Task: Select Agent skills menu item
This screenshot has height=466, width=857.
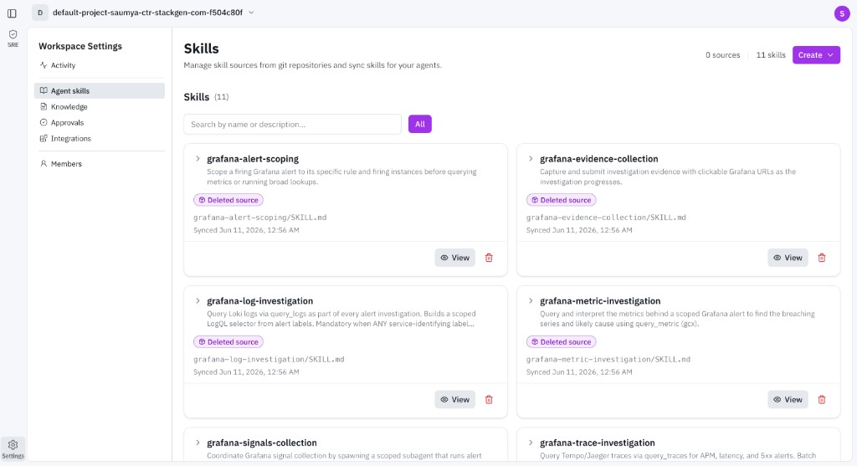Action: tap(100, 90)
